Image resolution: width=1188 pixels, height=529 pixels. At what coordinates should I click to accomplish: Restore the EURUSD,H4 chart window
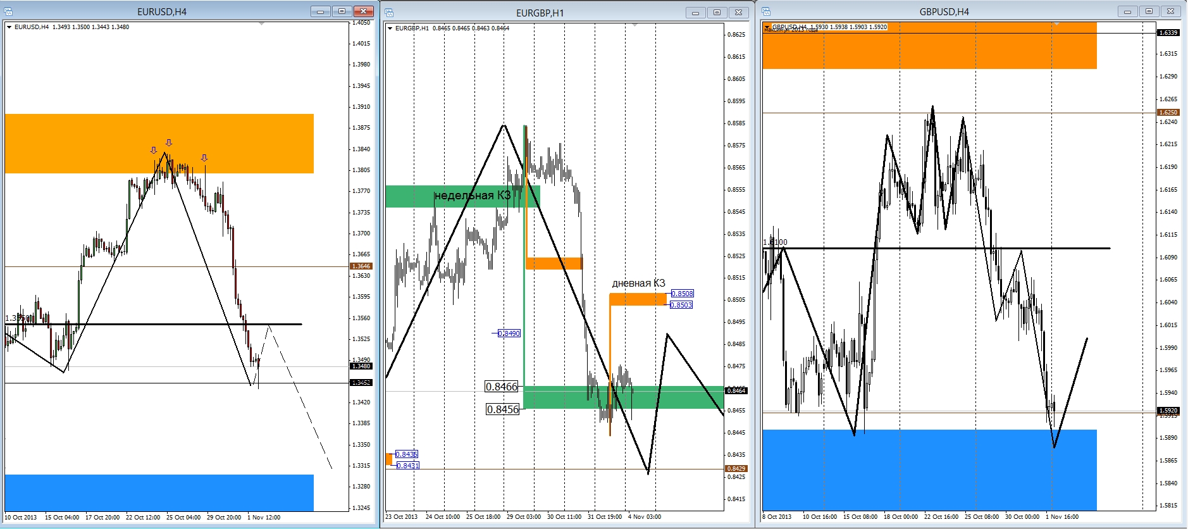click(x=342, y=11)
